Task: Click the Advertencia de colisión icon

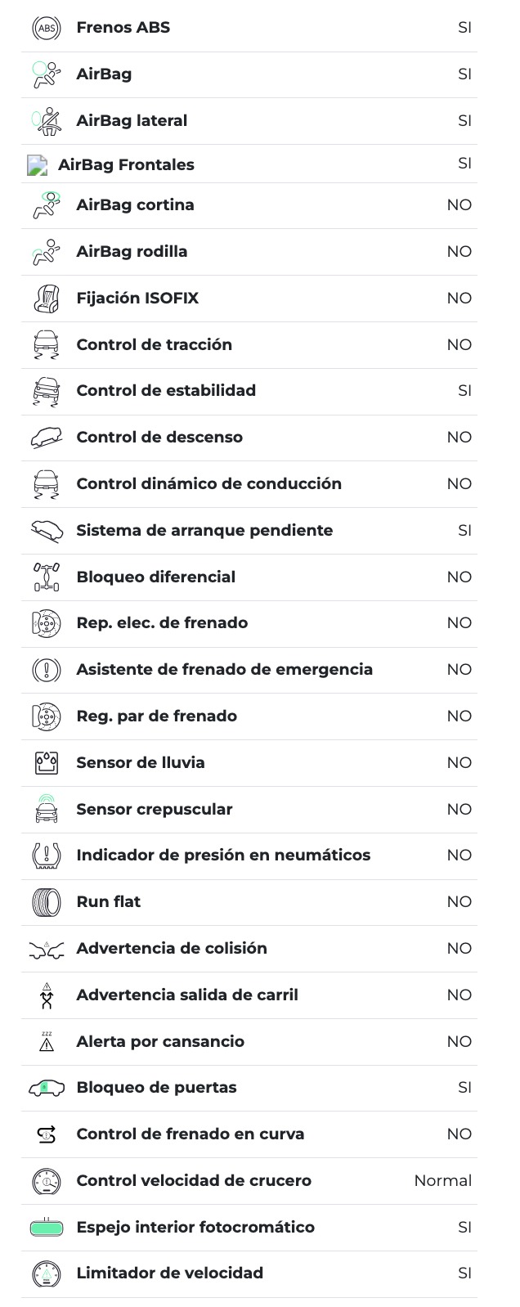Action: [46, 949]
